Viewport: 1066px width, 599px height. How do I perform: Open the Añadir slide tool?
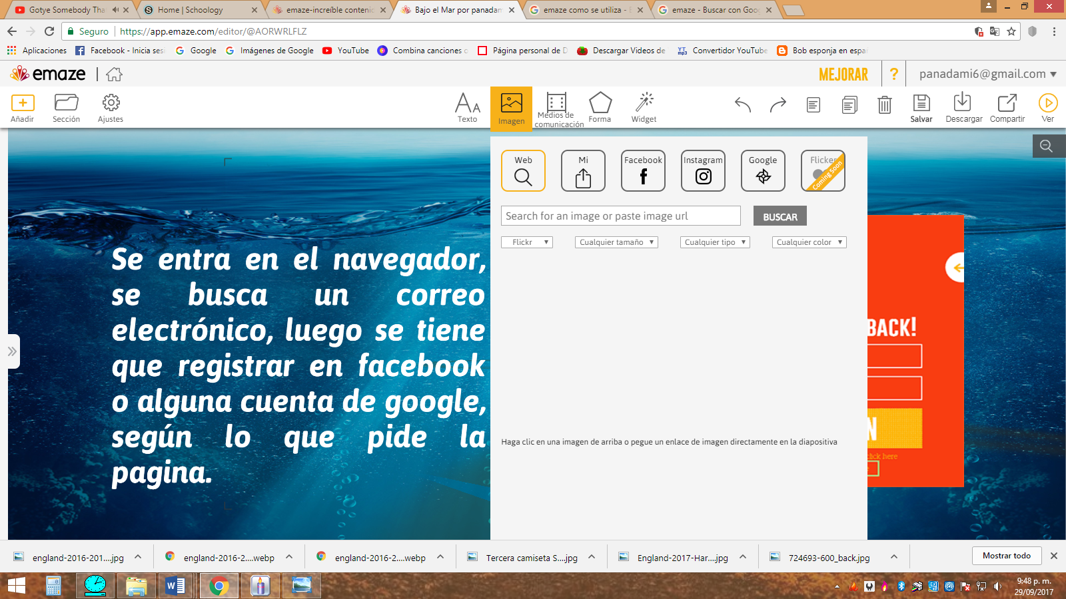click(x=23, y=108)
